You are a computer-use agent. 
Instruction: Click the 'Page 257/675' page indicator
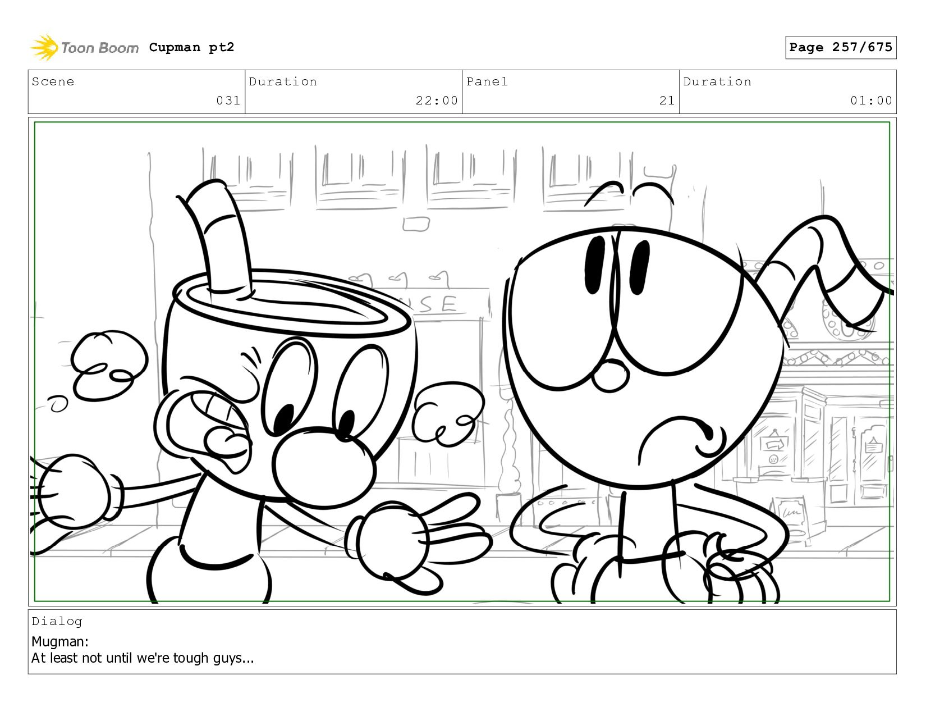[840, 47]
